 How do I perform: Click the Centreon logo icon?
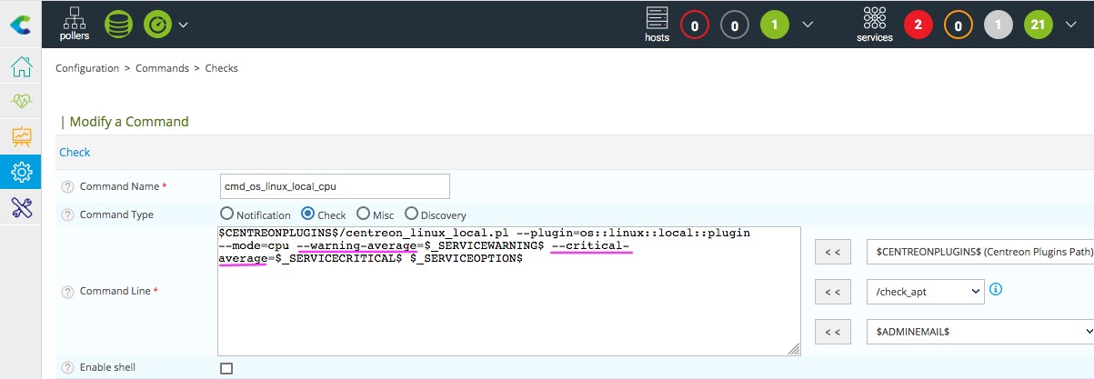(20, 25)
